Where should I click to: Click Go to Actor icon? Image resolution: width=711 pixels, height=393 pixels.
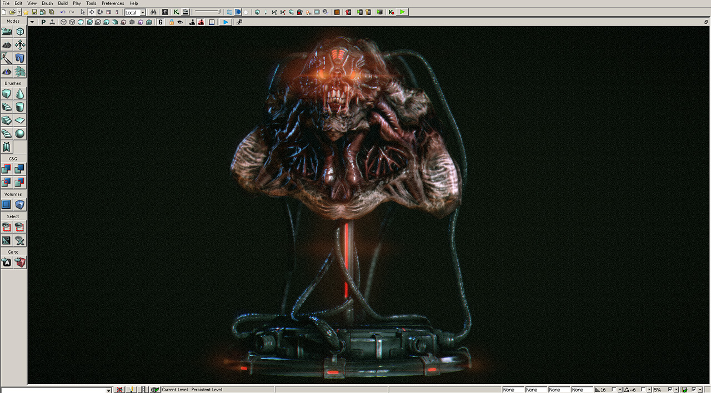[x=7, y=263]
